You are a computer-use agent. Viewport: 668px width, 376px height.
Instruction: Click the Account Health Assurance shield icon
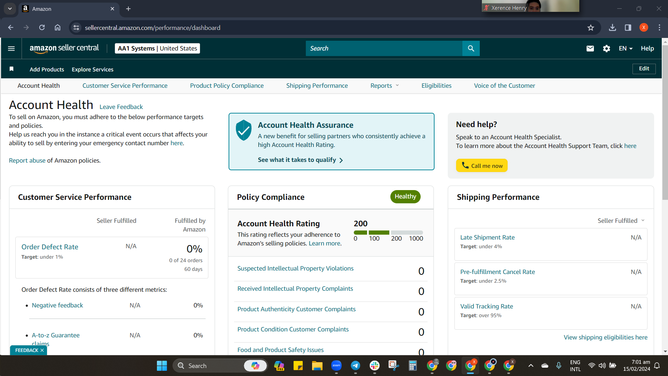click(244, 130)
